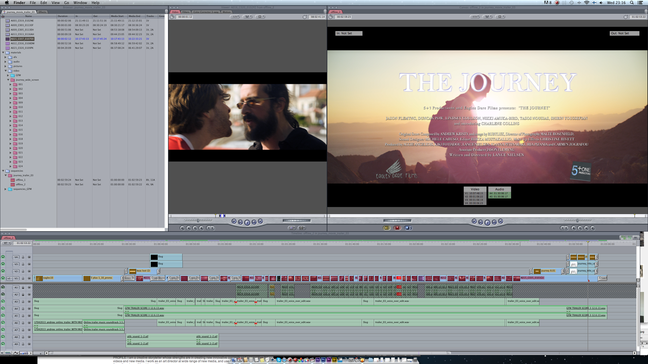This screenshot has width=648, height=364.
Task: Click Mark In/Out button in Viewer
Action: pyautogui.click(x=210, y=228)
